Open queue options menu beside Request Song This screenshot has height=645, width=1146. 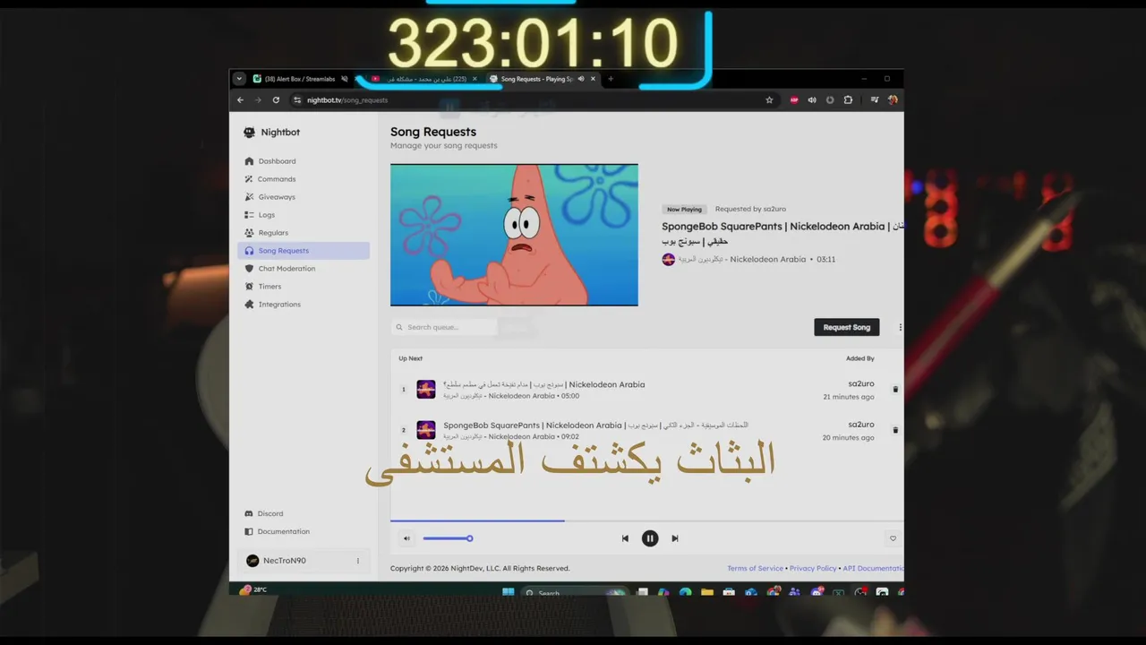(x=900, y=327)
